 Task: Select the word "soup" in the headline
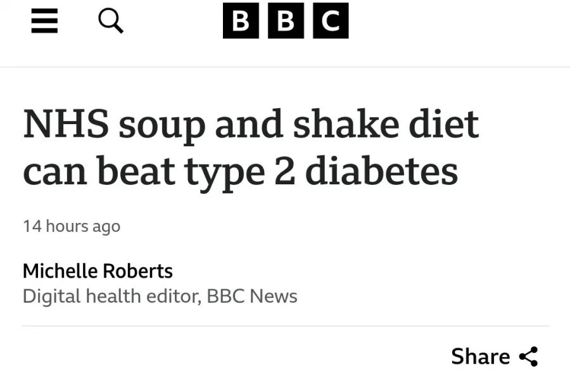point(161,124)
